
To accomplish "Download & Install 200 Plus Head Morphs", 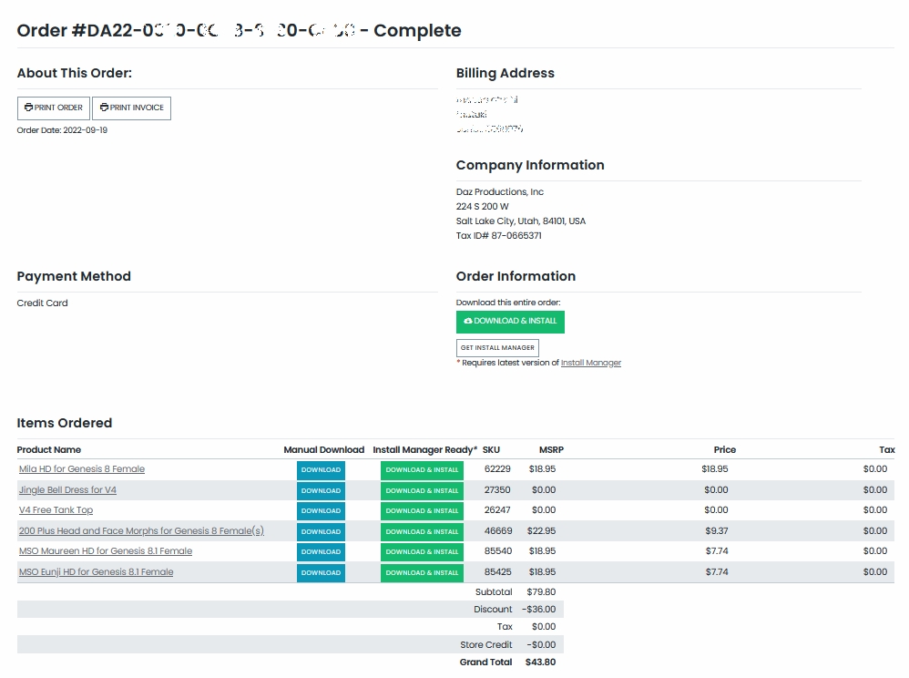I will [x=422, y=532].
